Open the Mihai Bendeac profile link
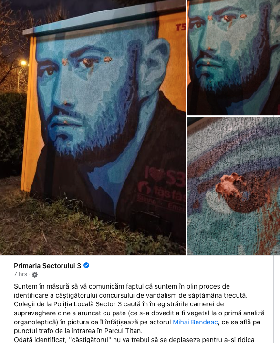 pyautogui.click(x=195, y=322)
